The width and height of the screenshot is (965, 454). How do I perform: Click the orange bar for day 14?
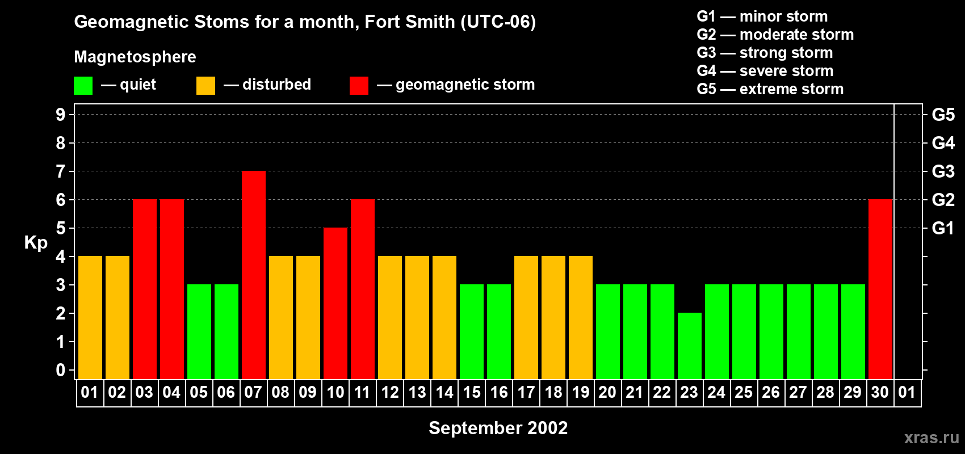(x=444, y=318)
